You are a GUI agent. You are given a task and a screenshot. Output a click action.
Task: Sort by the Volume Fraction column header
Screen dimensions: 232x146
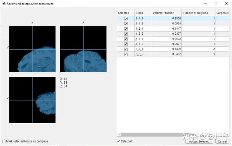tap(166, 13)
